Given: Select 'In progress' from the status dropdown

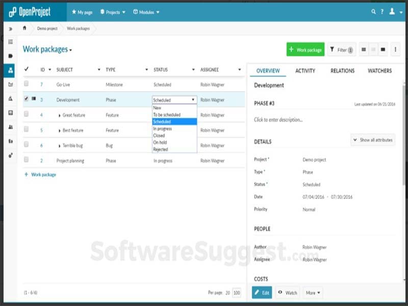Looking at the screenshot, I should click(x=163, y=129).
